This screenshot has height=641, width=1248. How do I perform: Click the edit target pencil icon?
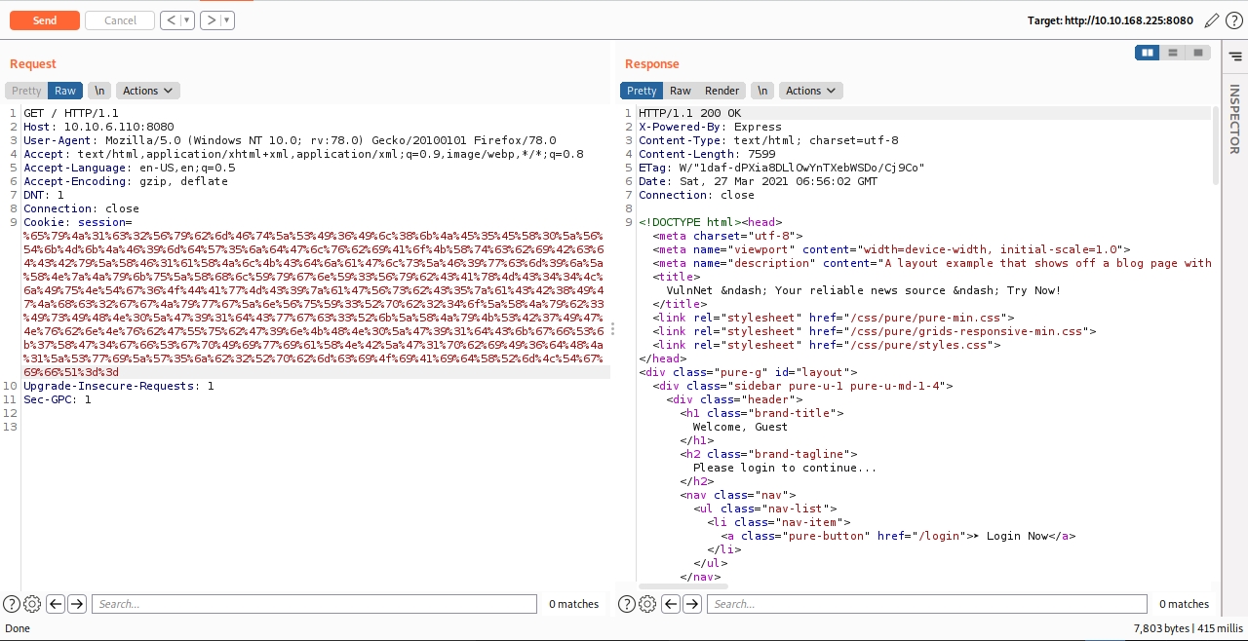pos(1212,20)
